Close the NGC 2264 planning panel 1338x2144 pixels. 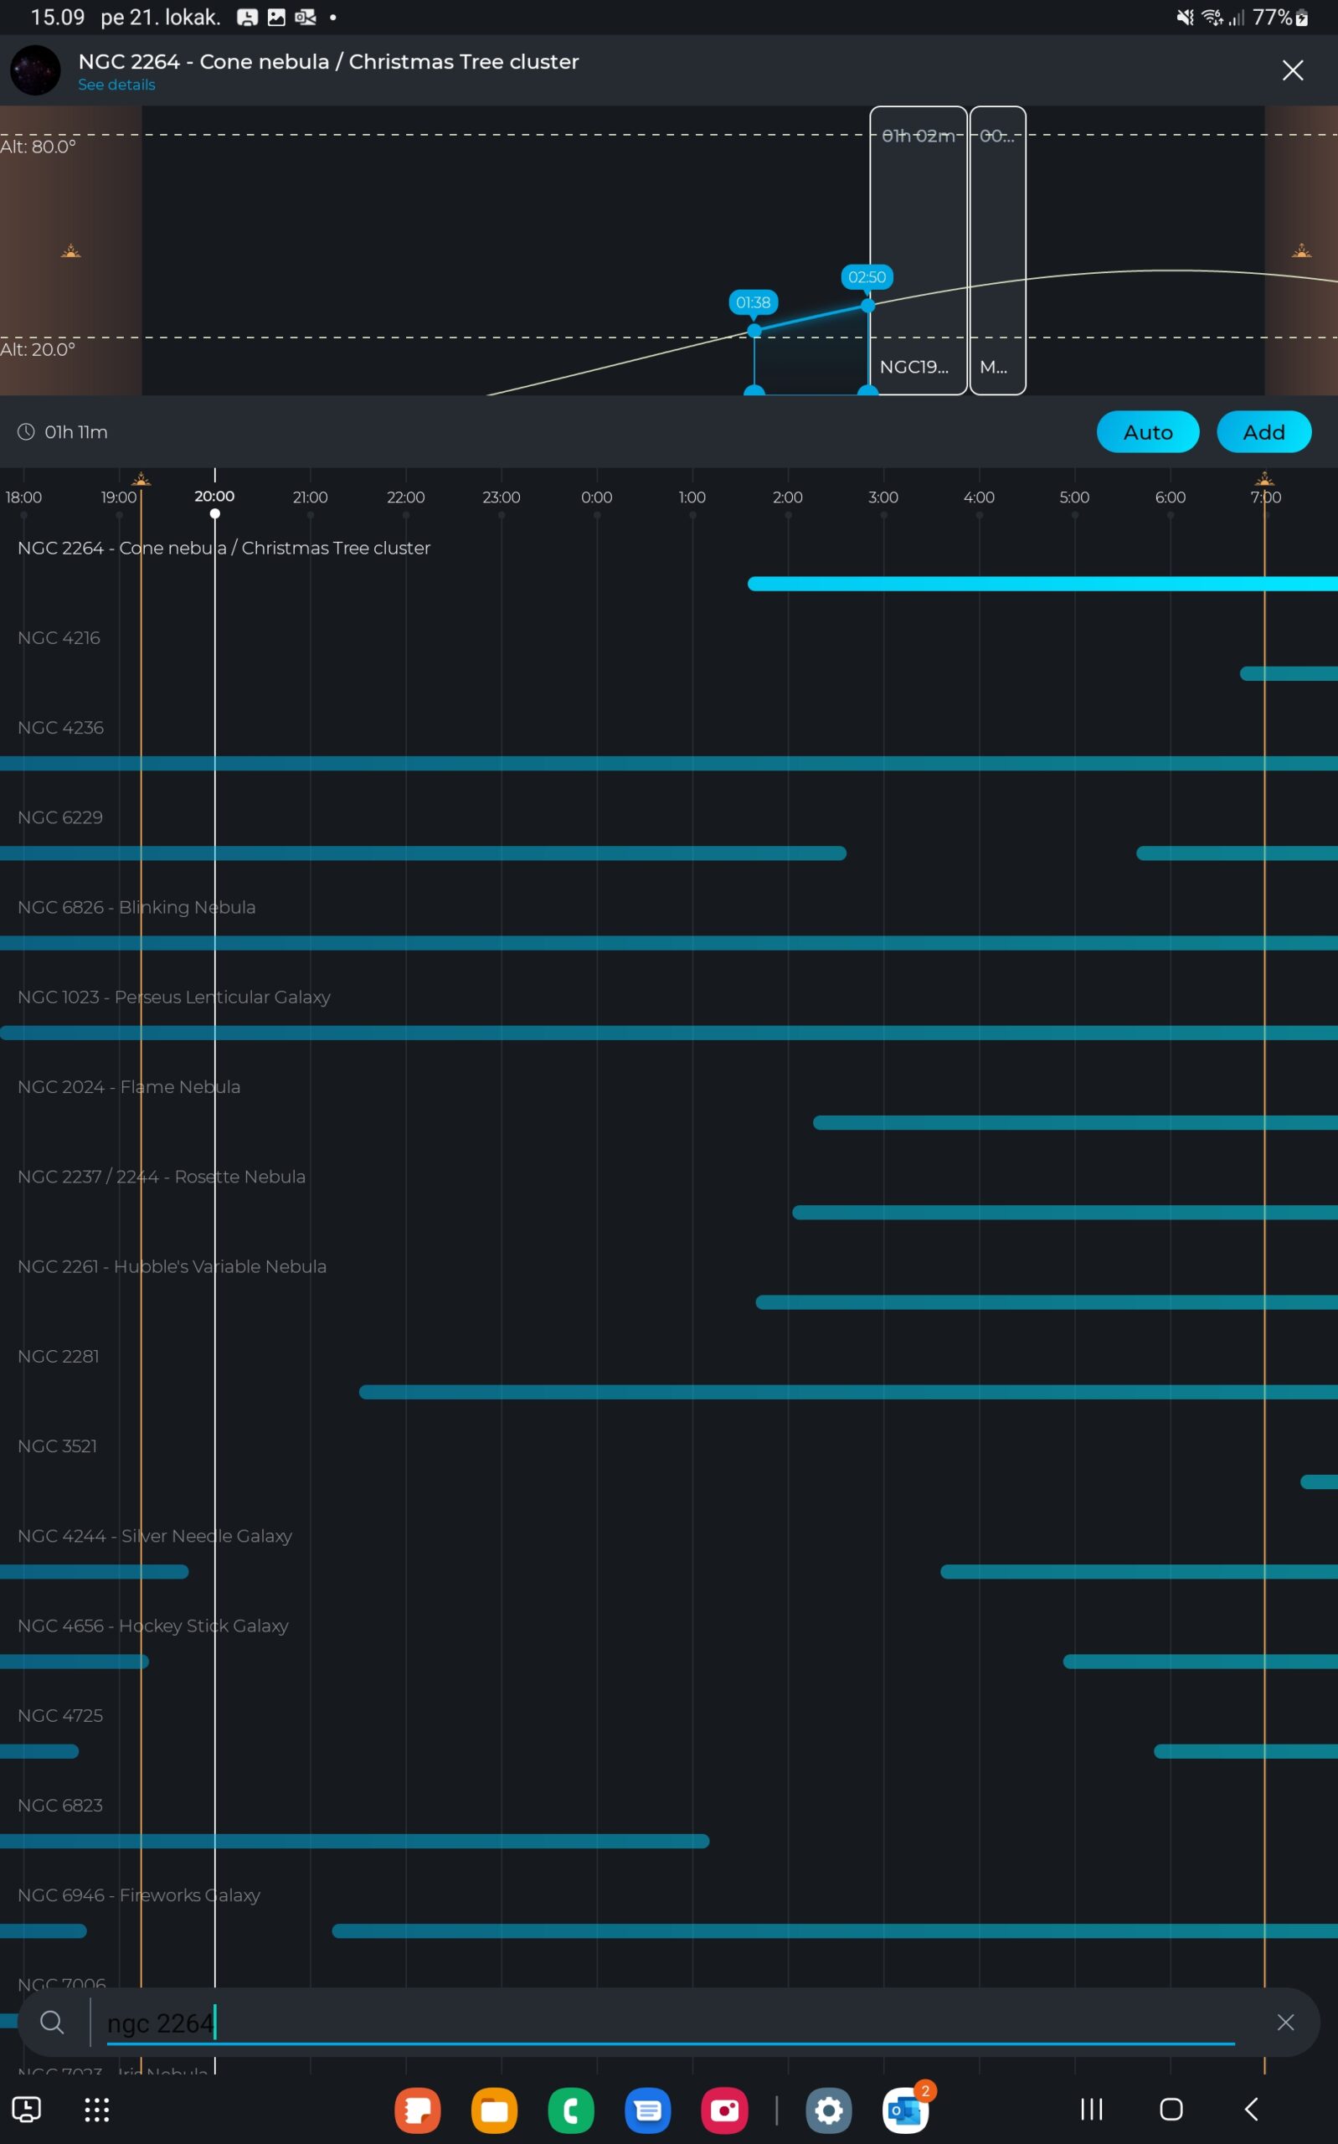point(1292,70)
